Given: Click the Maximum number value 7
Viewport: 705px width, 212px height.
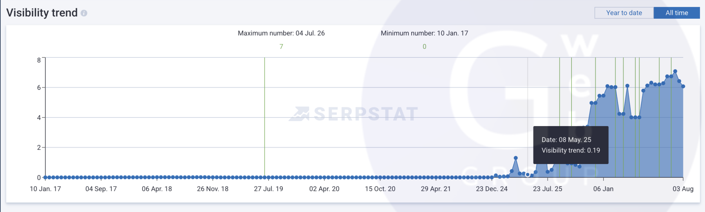Looking at the screenshot, I should pos(281,46).
